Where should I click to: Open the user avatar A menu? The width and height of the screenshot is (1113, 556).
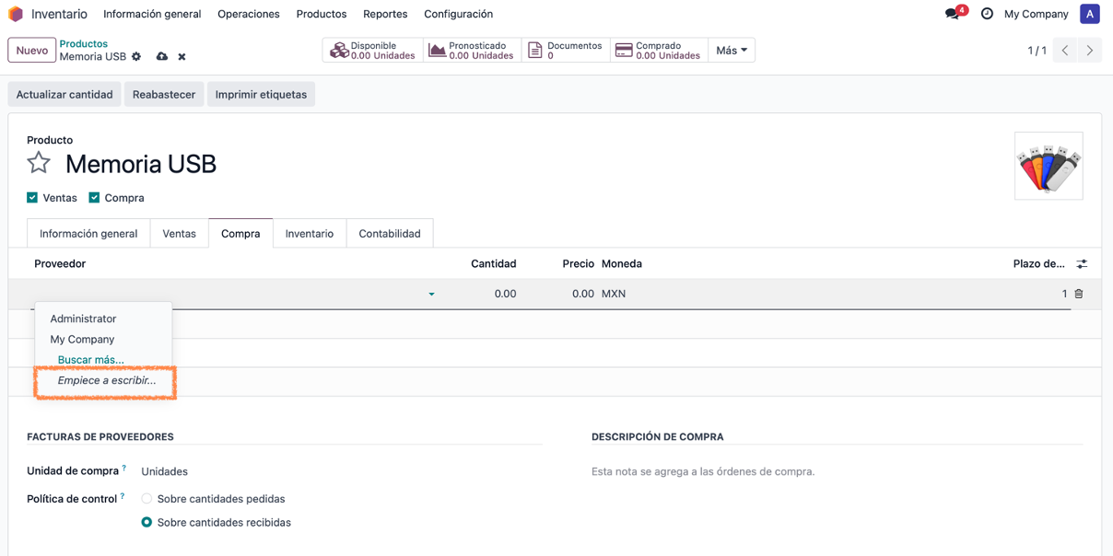1090,14
